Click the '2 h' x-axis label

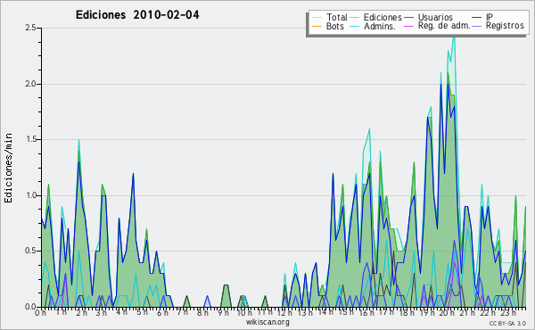click(x=81, y=312)
